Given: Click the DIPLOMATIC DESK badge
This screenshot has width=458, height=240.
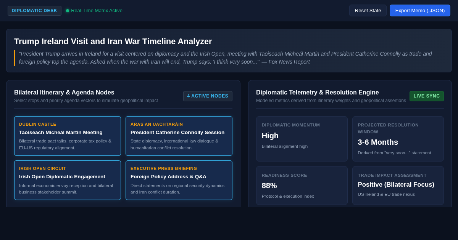Looking at the screenshot, I should [34, 11].
